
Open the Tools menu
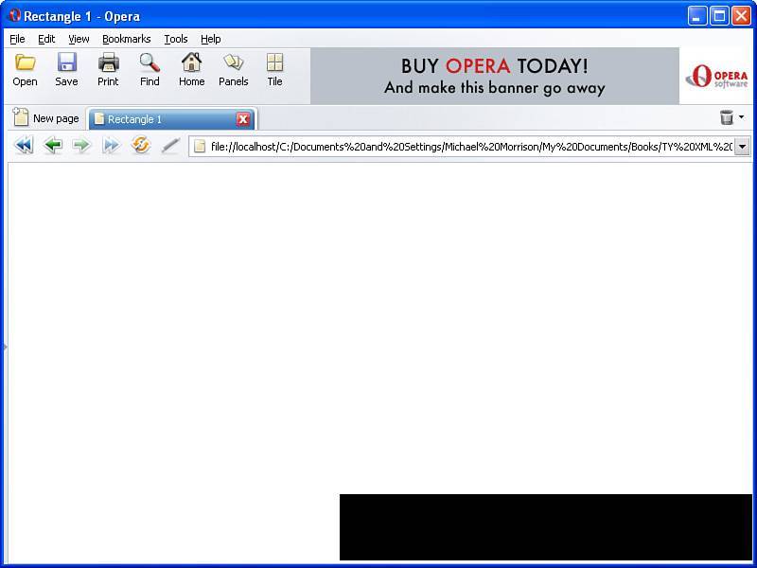tap(176, 39)
